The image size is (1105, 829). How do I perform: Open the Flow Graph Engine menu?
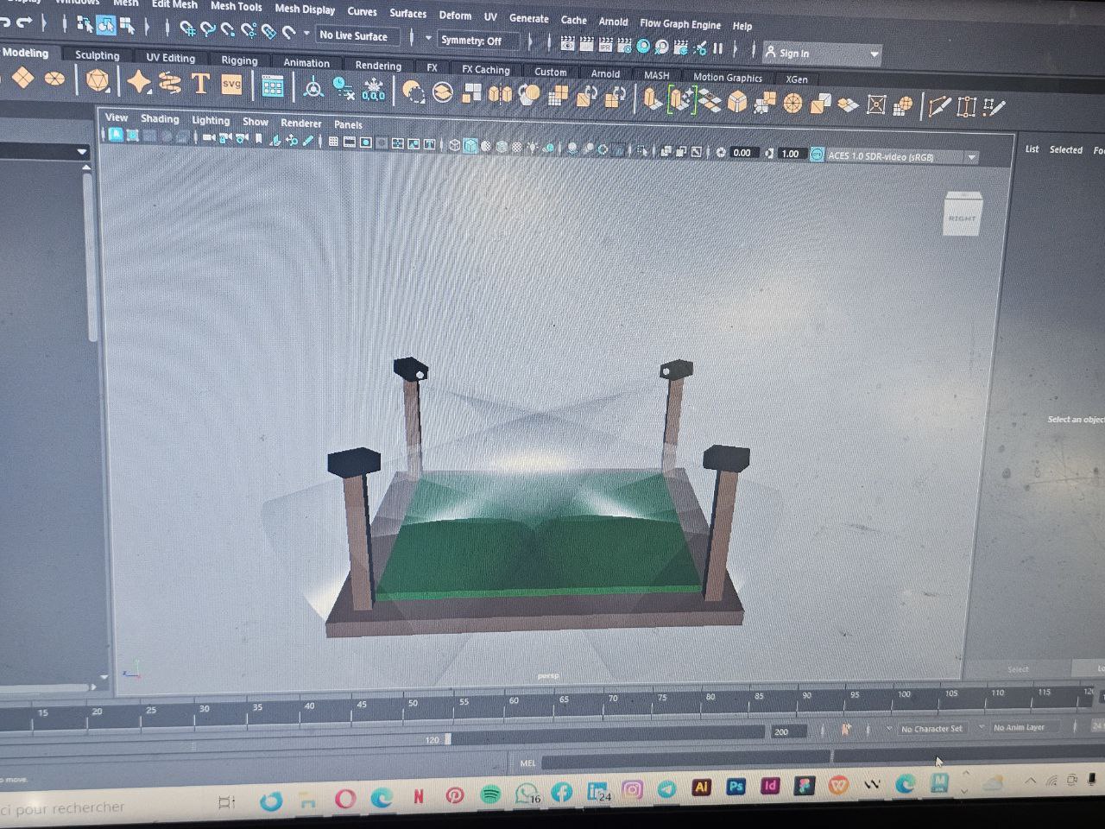point(680,23)
